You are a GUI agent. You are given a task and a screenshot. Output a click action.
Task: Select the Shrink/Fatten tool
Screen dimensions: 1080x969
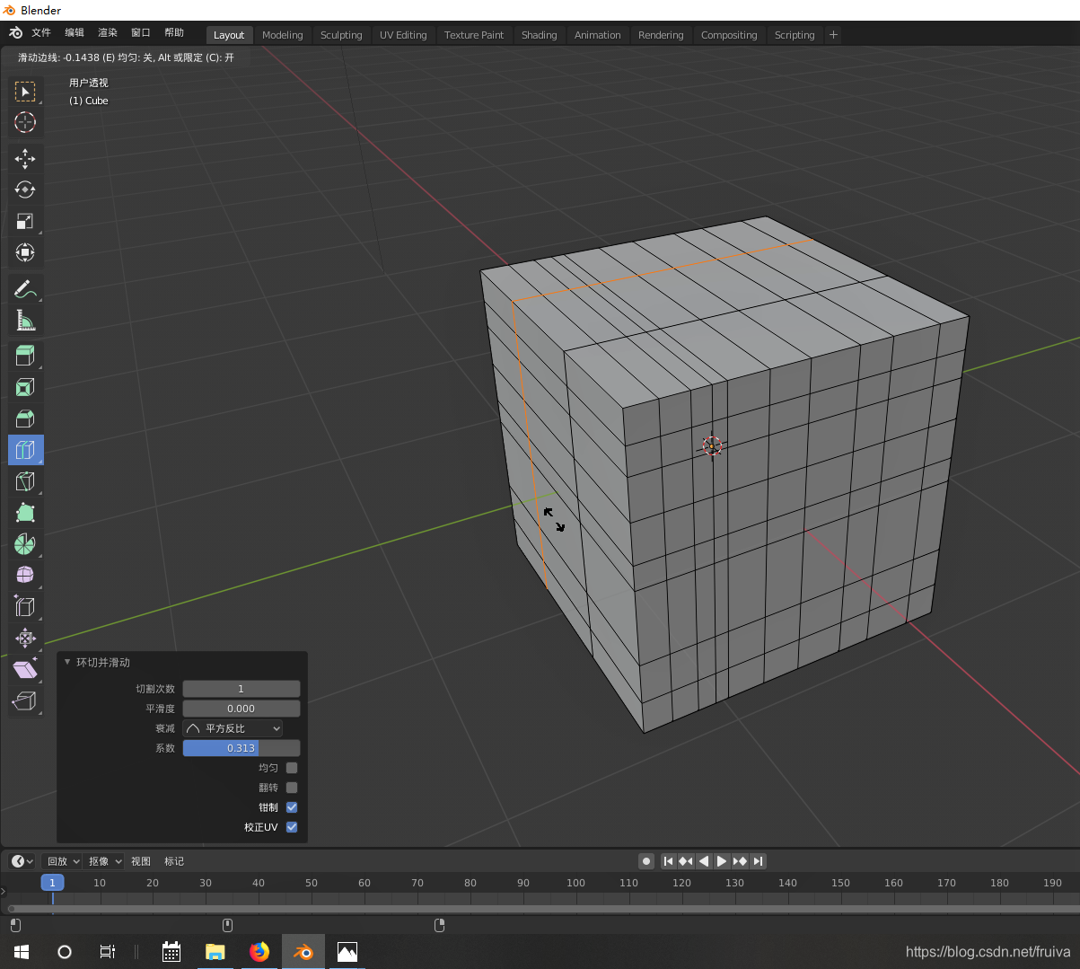[x=25, y=639]
